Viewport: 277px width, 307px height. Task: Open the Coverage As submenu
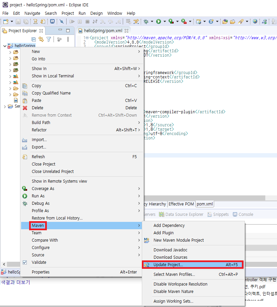coord(82,189)
